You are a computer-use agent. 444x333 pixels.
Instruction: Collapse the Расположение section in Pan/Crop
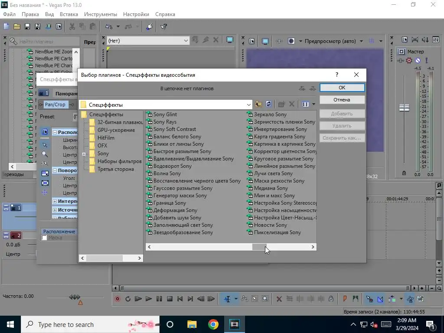(55, 132)
